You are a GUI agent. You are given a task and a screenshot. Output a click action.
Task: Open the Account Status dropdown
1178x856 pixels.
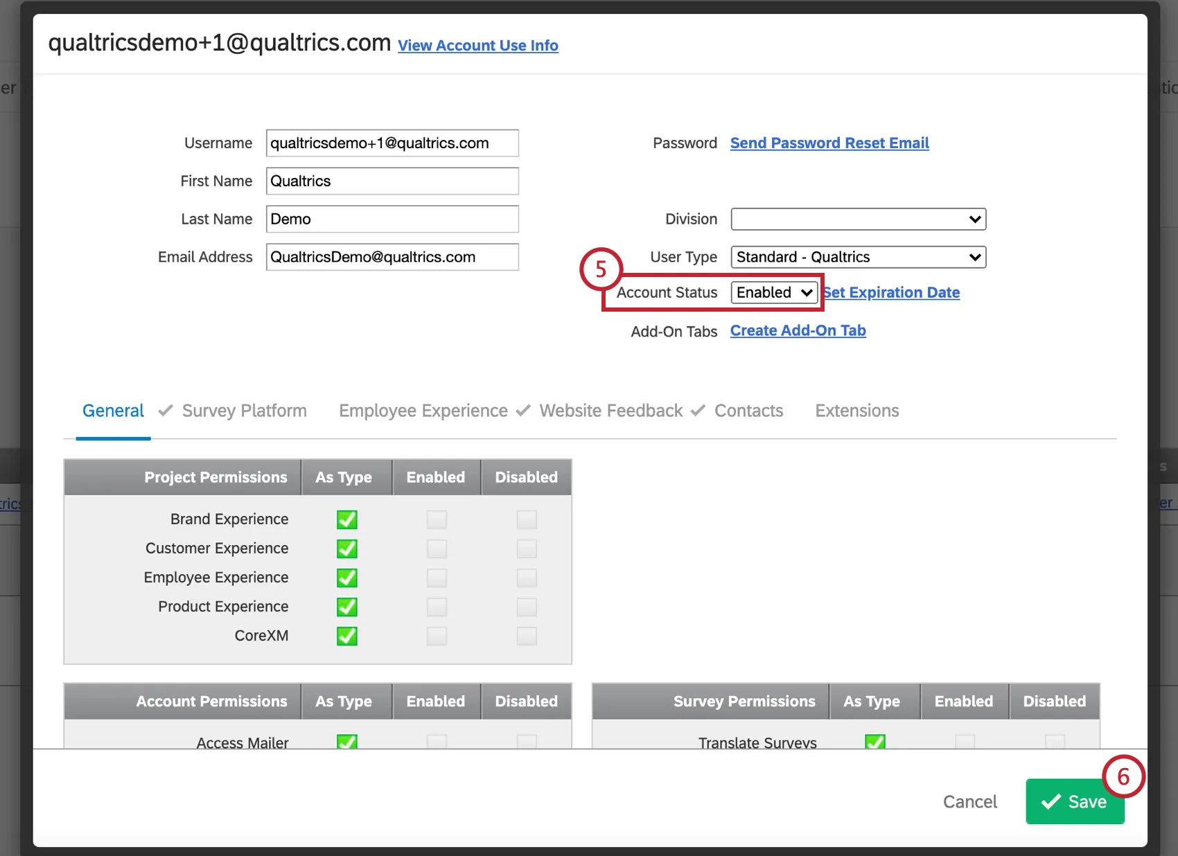point(774,292)
